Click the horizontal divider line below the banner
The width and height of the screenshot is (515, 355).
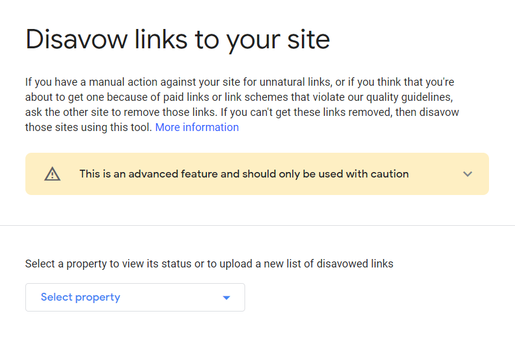coord(257,225)
